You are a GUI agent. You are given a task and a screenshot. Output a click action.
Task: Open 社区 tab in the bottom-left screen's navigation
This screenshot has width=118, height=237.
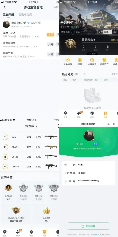click(31, 233)
